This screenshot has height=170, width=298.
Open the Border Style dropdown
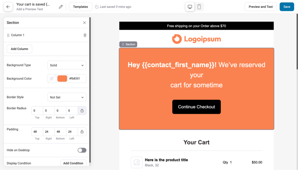tap(67, 97)
